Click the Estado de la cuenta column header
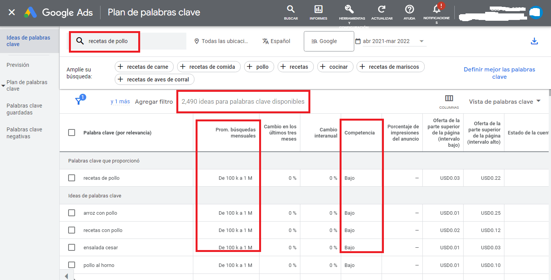The image size is (551, 280). click(x=528, y=133)
